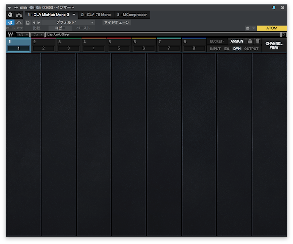The width and height of the screenshot is (293, 244).
Task: Click the 比較 compare button
Action: [37, 28]
